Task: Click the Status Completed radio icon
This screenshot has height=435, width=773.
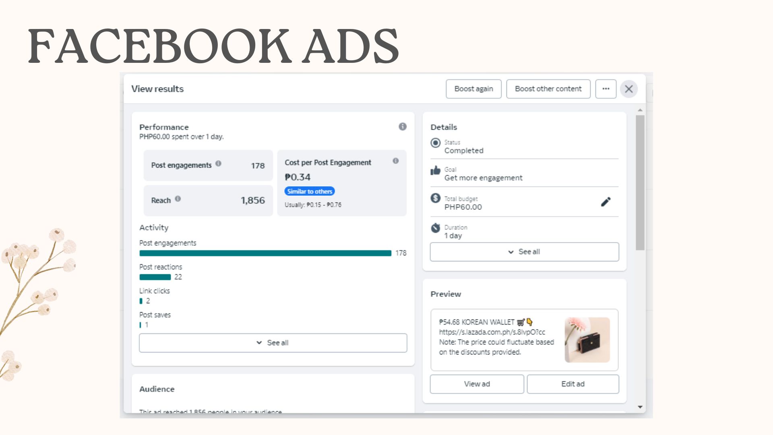Action: (x=435, y=143)
